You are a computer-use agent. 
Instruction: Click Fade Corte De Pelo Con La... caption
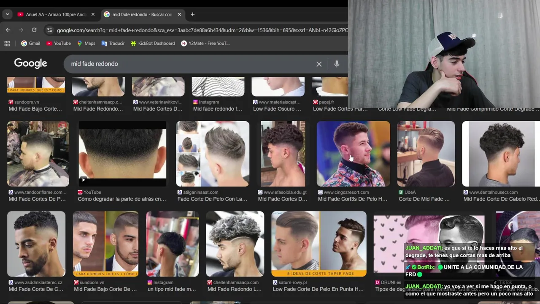[x=212, y=199]
